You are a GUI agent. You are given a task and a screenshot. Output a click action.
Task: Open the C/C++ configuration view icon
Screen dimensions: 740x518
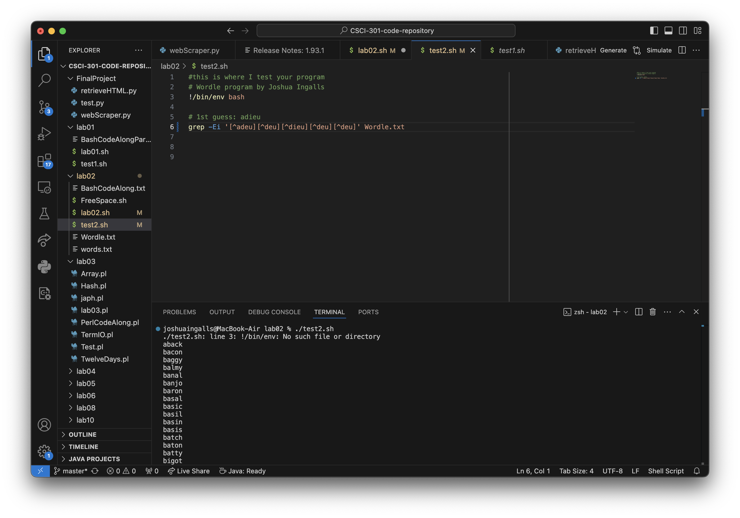tap(44, 293)
